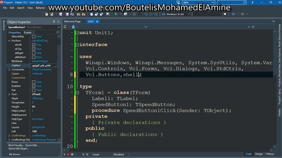Screen dimensions: 282x158
Task: Click the green Run button in toolbar
Action: click(x=116, y=14)
